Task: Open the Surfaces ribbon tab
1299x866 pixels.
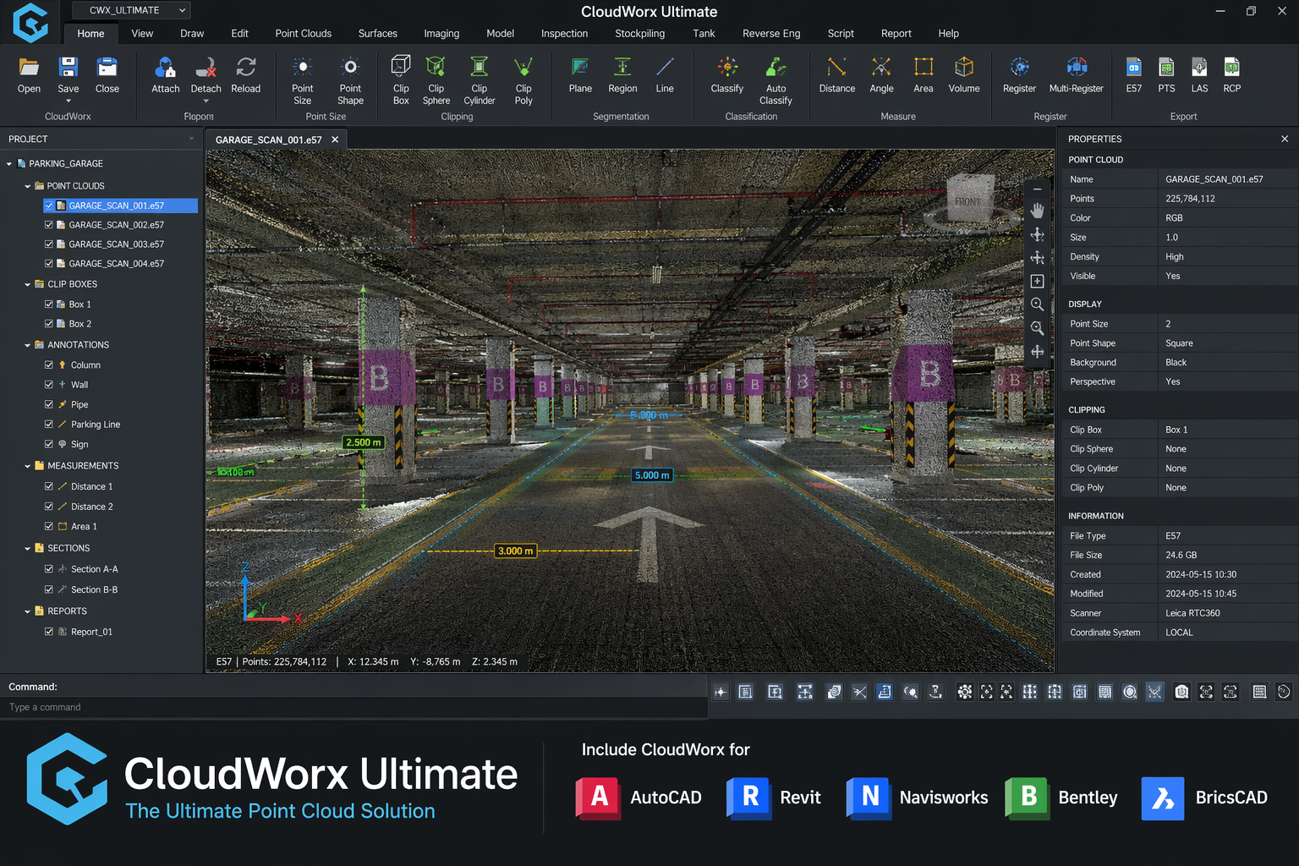Action: pos(378,34)
